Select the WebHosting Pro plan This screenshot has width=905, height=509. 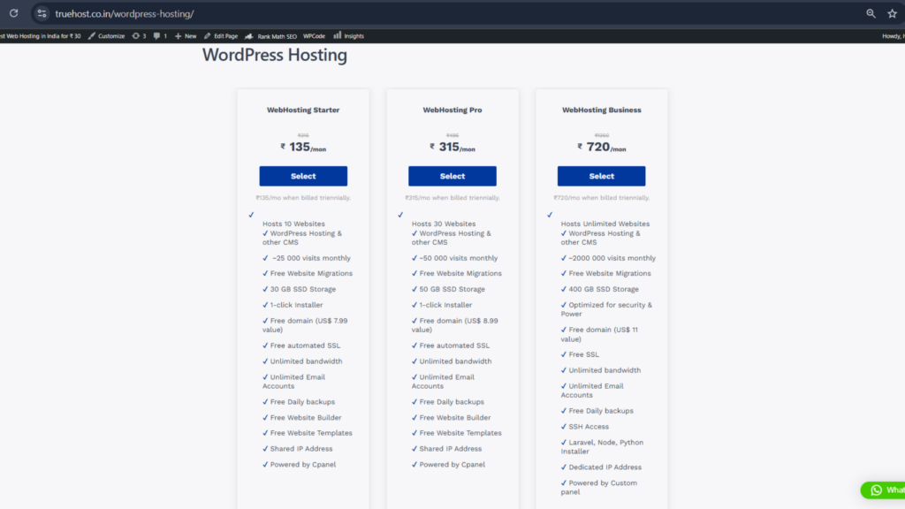point(452,176)
